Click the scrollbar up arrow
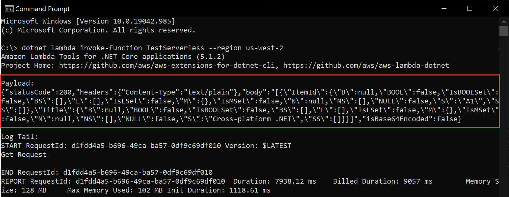Viewport: 509px width, 197px height. [504, 22]
